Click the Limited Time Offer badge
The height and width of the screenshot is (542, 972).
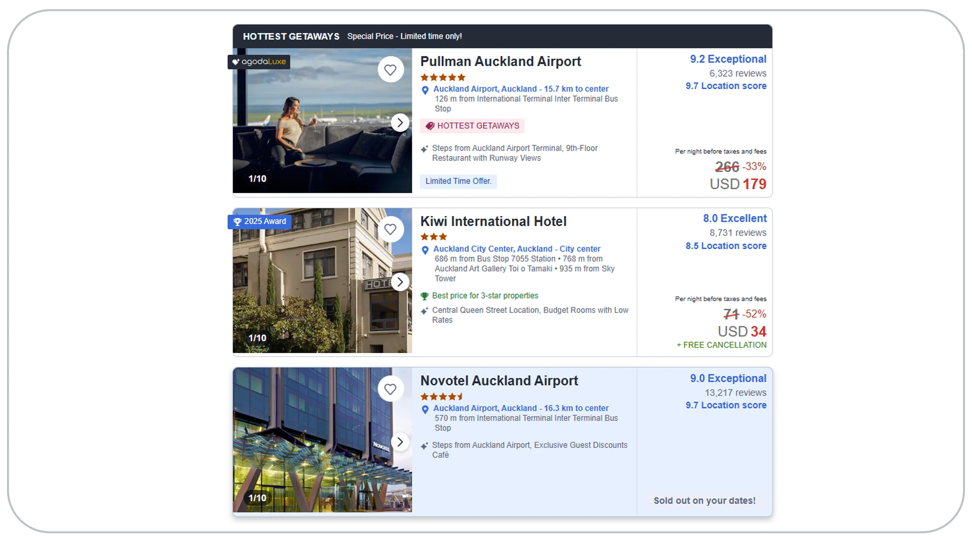[458, 181]
